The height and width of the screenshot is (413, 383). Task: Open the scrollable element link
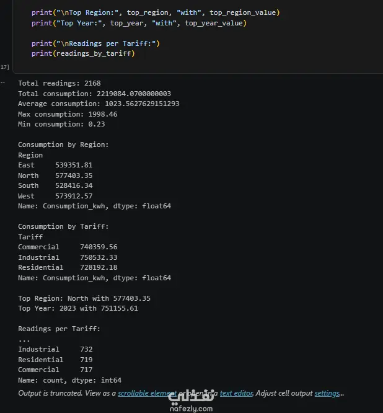[x=147, y=393]
